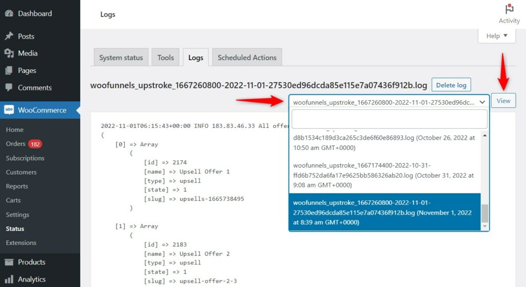Open the Products menu item

point(31,262)
